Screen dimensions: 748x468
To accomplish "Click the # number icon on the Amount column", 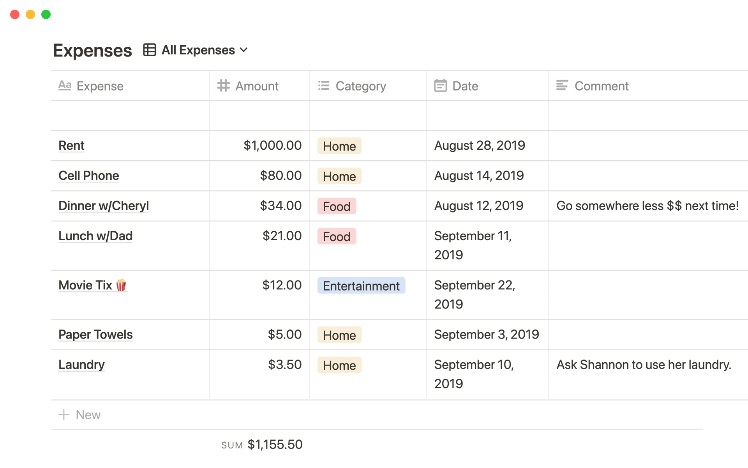I will pyautogui.click(x=223, y=85).
